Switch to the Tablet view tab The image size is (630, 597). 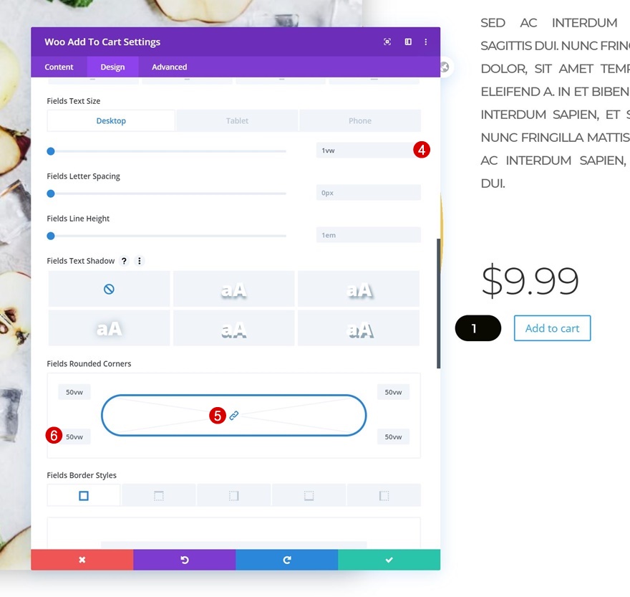[x=237, y=121]
